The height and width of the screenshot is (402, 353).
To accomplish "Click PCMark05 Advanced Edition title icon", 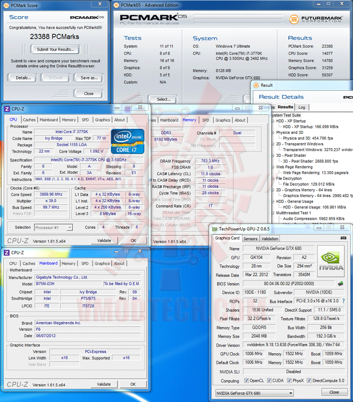I will (x=116, y=5).
